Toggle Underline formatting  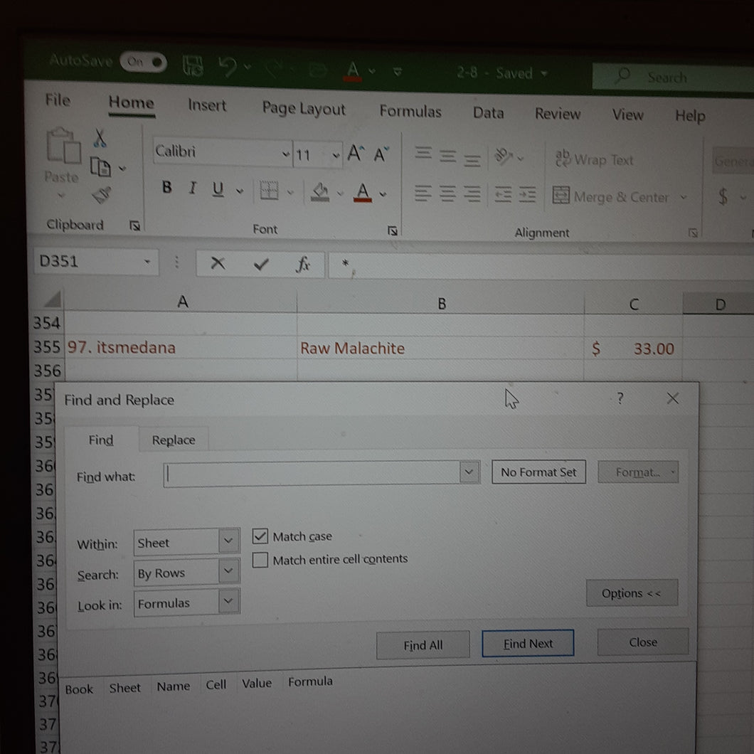[218, 189]
